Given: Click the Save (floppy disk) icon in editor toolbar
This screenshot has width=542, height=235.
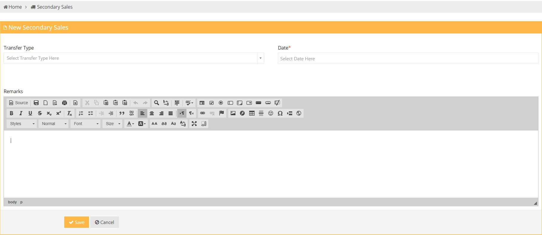Looking at the screenshot, I should click(x=36, y=103).
